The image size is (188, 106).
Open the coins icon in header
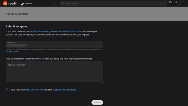pos(176,2)
